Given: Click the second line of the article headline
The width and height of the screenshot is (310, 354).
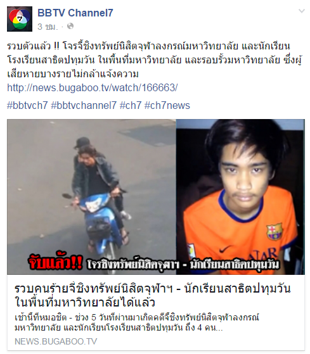Looking at the screenshot, I should (x=85, y=302).
